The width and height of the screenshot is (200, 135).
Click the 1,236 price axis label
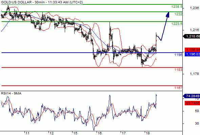pyautogui.click(x=194, y=8)
